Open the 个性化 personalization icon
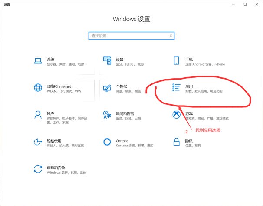Viewport: 263px width, 206px height. click(107, 88)
